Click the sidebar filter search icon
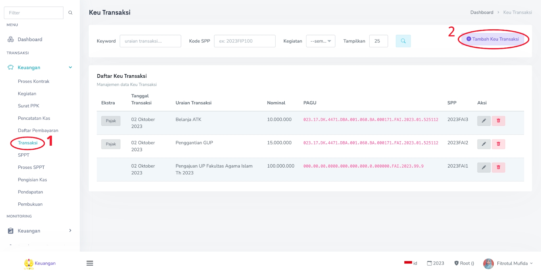 pos(70,13)
